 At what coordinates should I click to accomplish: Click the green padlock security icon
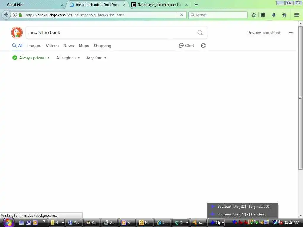[x=20, y=15]
